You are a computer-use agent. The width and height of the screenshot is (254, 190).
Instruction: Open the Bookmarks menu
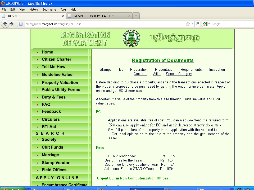point(49,9)
